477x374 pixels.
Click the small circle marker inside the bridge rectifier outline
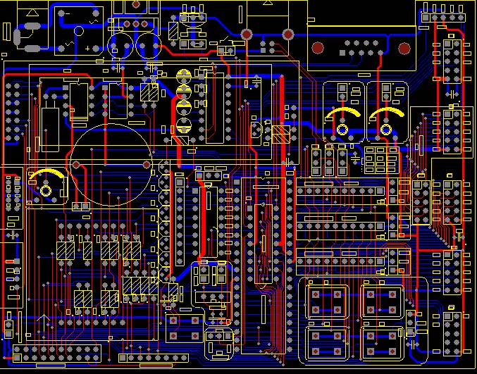[x=79, y=31]
